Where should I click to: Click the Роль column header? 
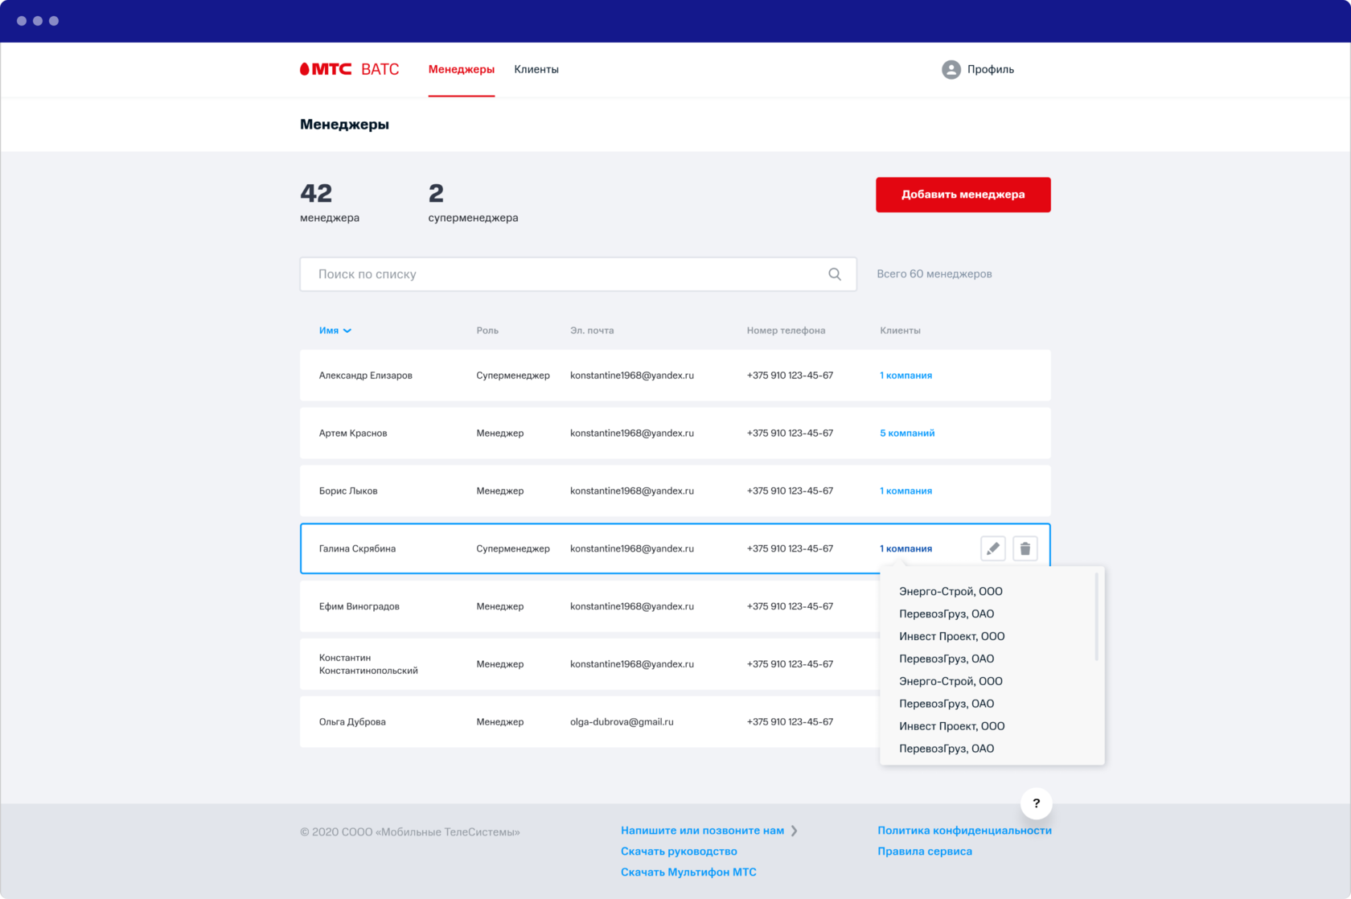pos(487,330)
